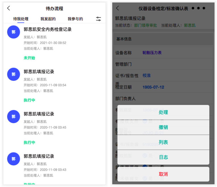Tap avatar of record started 03:43

(13, 159)
